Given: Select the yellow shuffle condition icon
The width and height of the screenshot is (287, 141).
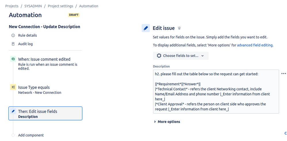Looking at the screenshot, I should click(x=13, y=87).
